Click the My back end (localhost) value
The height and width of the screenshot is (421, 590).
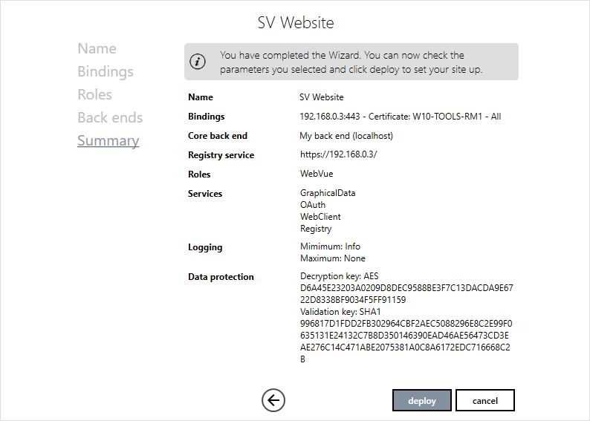(346, 136)
